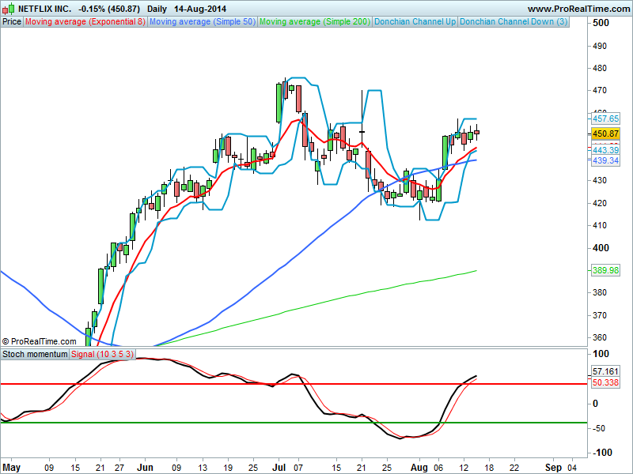This screenshot has height=474, width=633.
Task: Select the Aug label on date axis
Action: [x=419, y=468]
